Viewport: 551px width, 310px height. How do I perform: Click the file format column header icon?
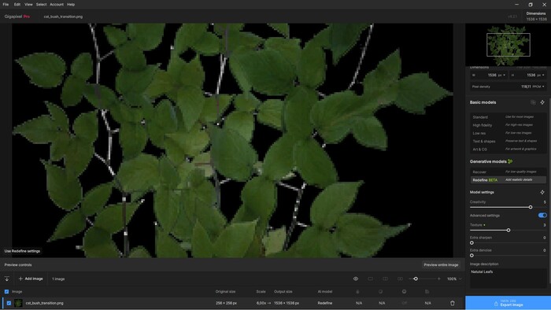pyautogui.click(x=427, y=292)
